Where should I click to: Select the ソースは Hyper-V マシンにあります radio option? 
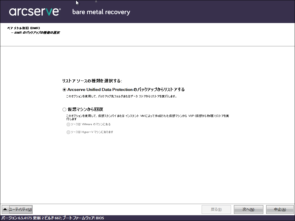[x=68, y=132]
